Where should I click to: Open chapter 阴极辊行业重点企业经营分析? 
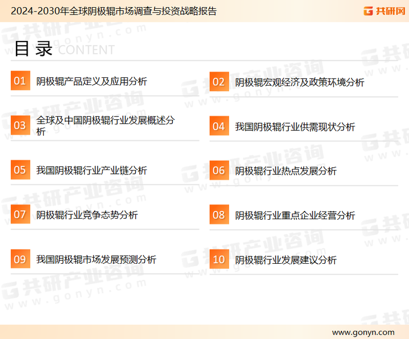pyautogui.click(x=294, y=216)
